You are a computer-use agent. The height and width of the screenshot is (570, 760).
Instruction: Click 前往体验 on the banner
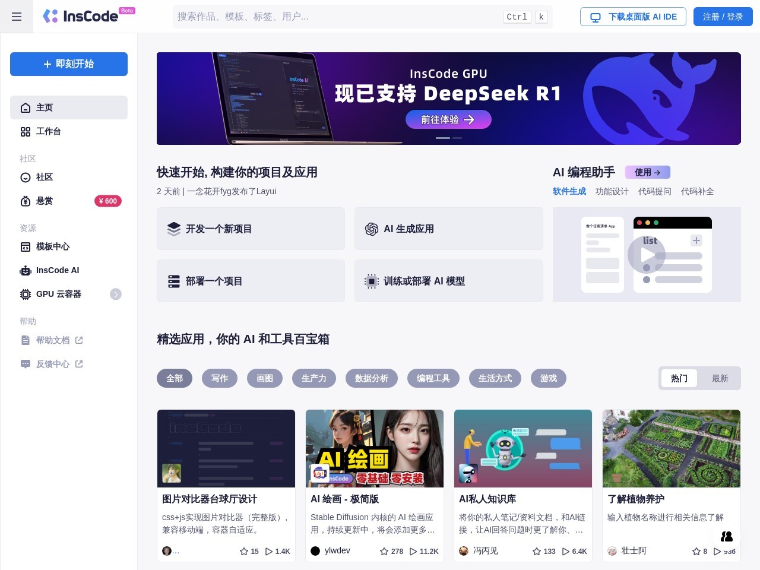coord(448,119)
